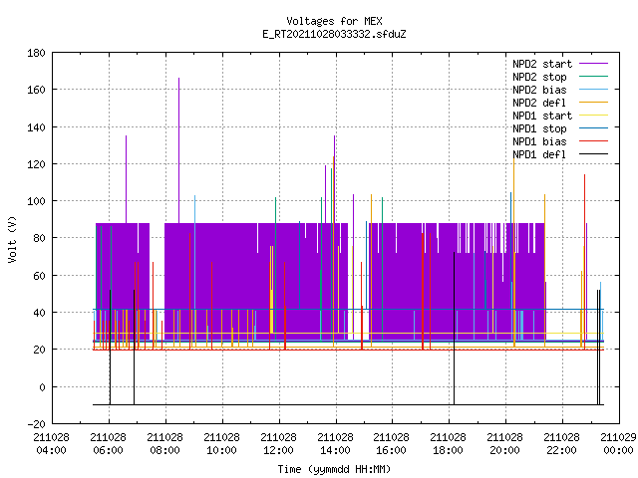
Task: Select the black NPD1 defl line swatch
Action: click(593, 154)
